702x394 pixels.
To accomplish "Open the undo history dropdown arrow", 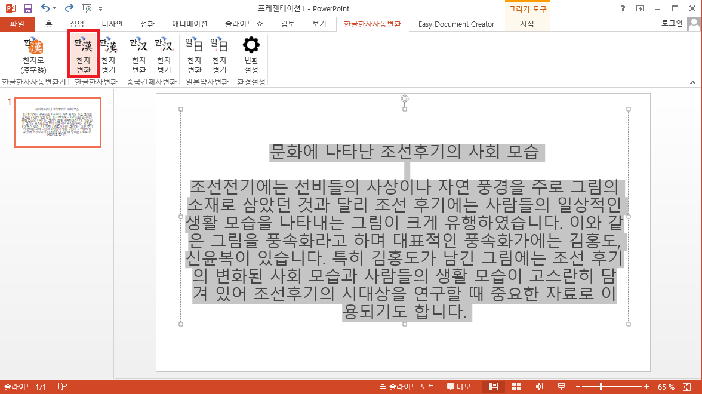I will [55, 9].
